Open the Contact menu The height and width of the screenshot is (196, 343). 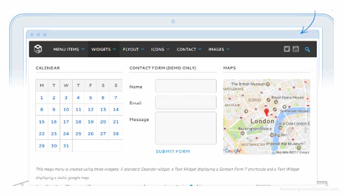186,49
